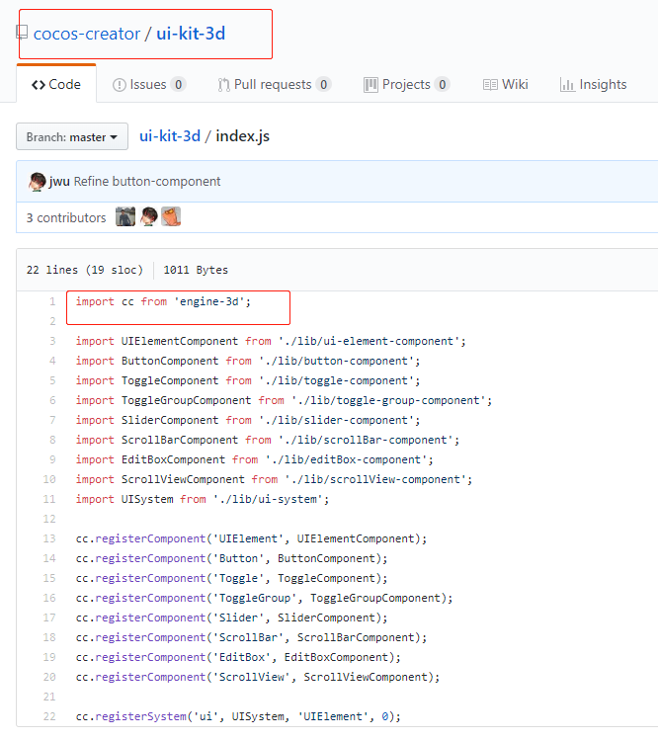The image size is (658, 741).
Task: Click the Issues tab's exclamation icon
Action: [x=120, y=85]
